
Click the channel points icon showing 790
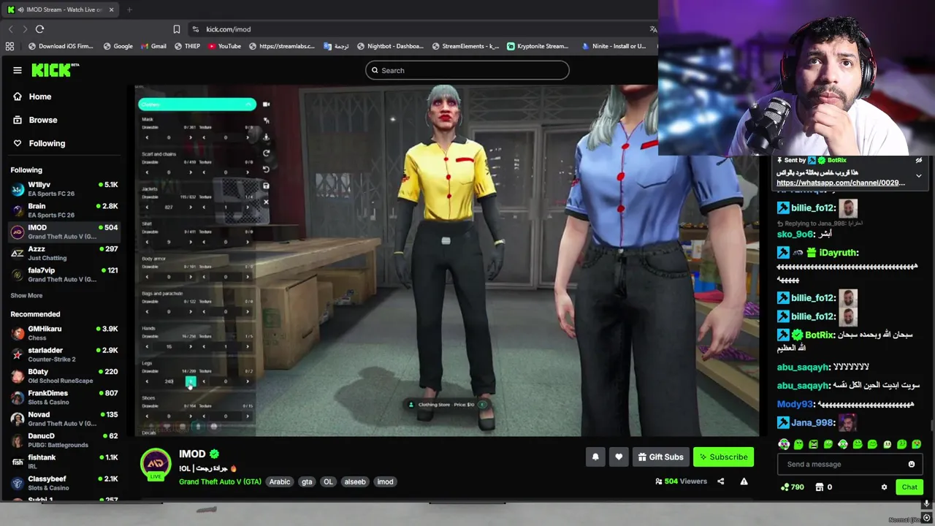pos(785,487)
